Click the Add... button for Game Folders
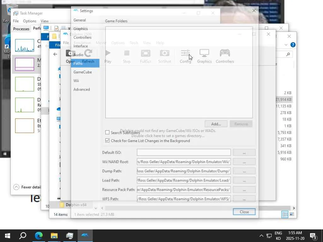 point(216,124)
